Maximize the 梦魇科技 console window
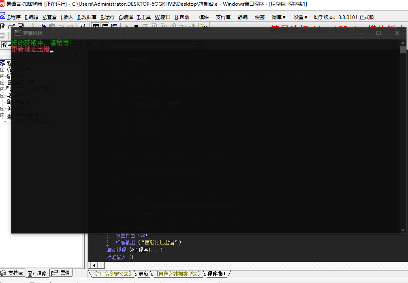 (x=378, y=33)
